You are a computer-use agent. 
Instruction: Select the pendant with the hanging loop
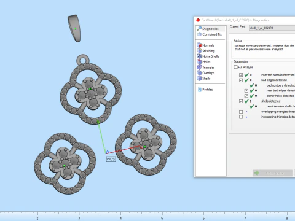coord(91,90)
